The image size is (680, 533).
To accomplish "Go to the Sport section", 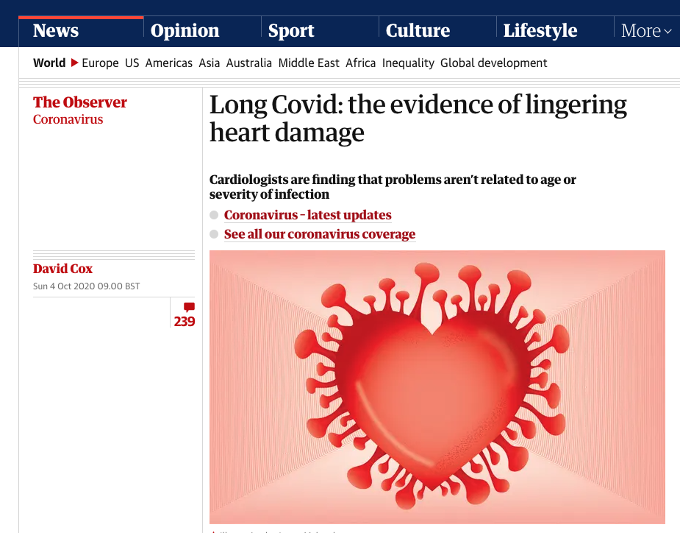I will click(291, 31).
